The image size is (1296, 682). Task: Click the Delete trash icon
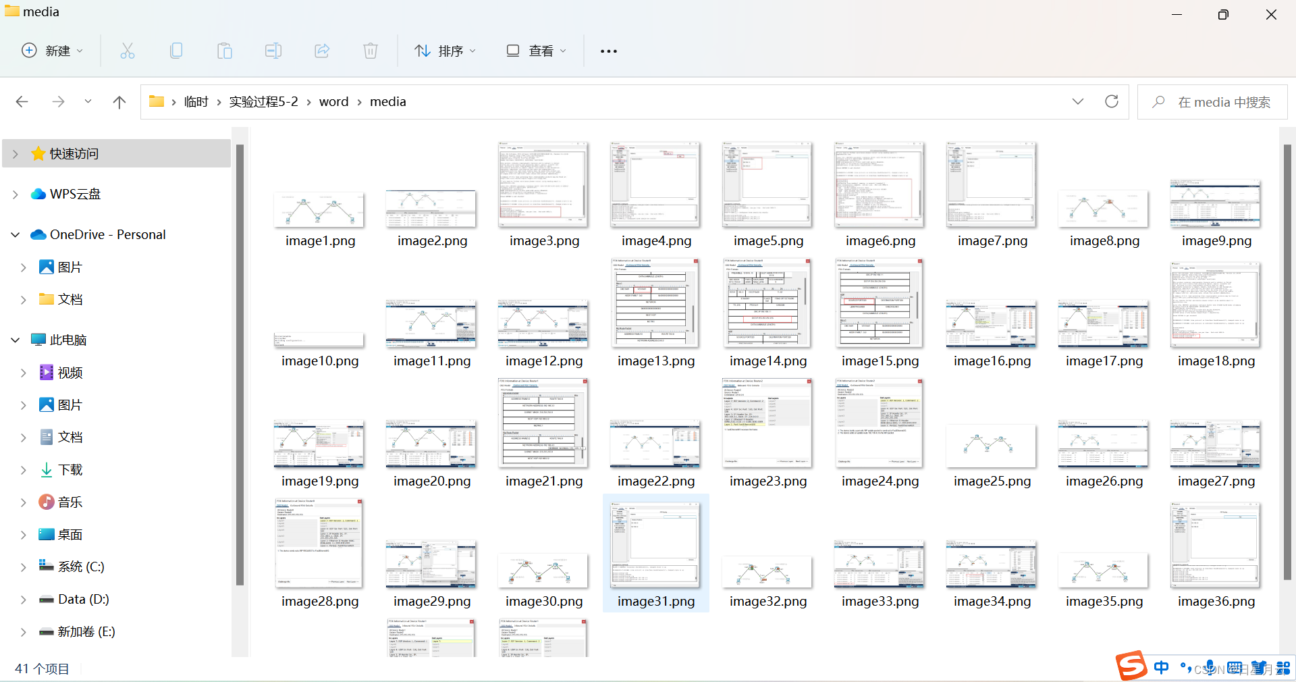tap(371, 51)
